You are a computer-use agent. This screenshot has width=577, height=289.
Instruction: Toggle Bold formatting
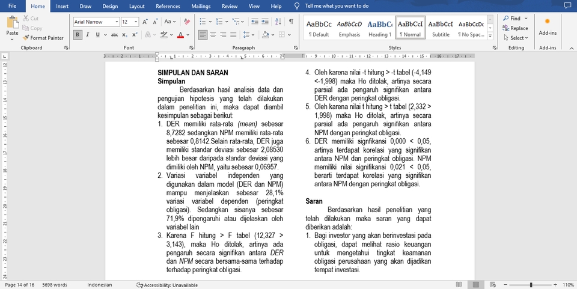[x=78, y=35]
